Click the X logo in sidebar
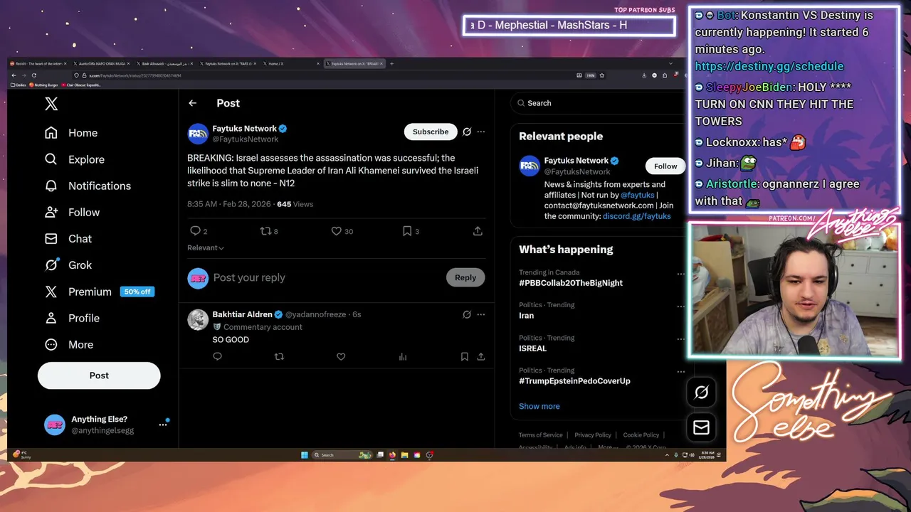911x512 pixels. (51, 104)
